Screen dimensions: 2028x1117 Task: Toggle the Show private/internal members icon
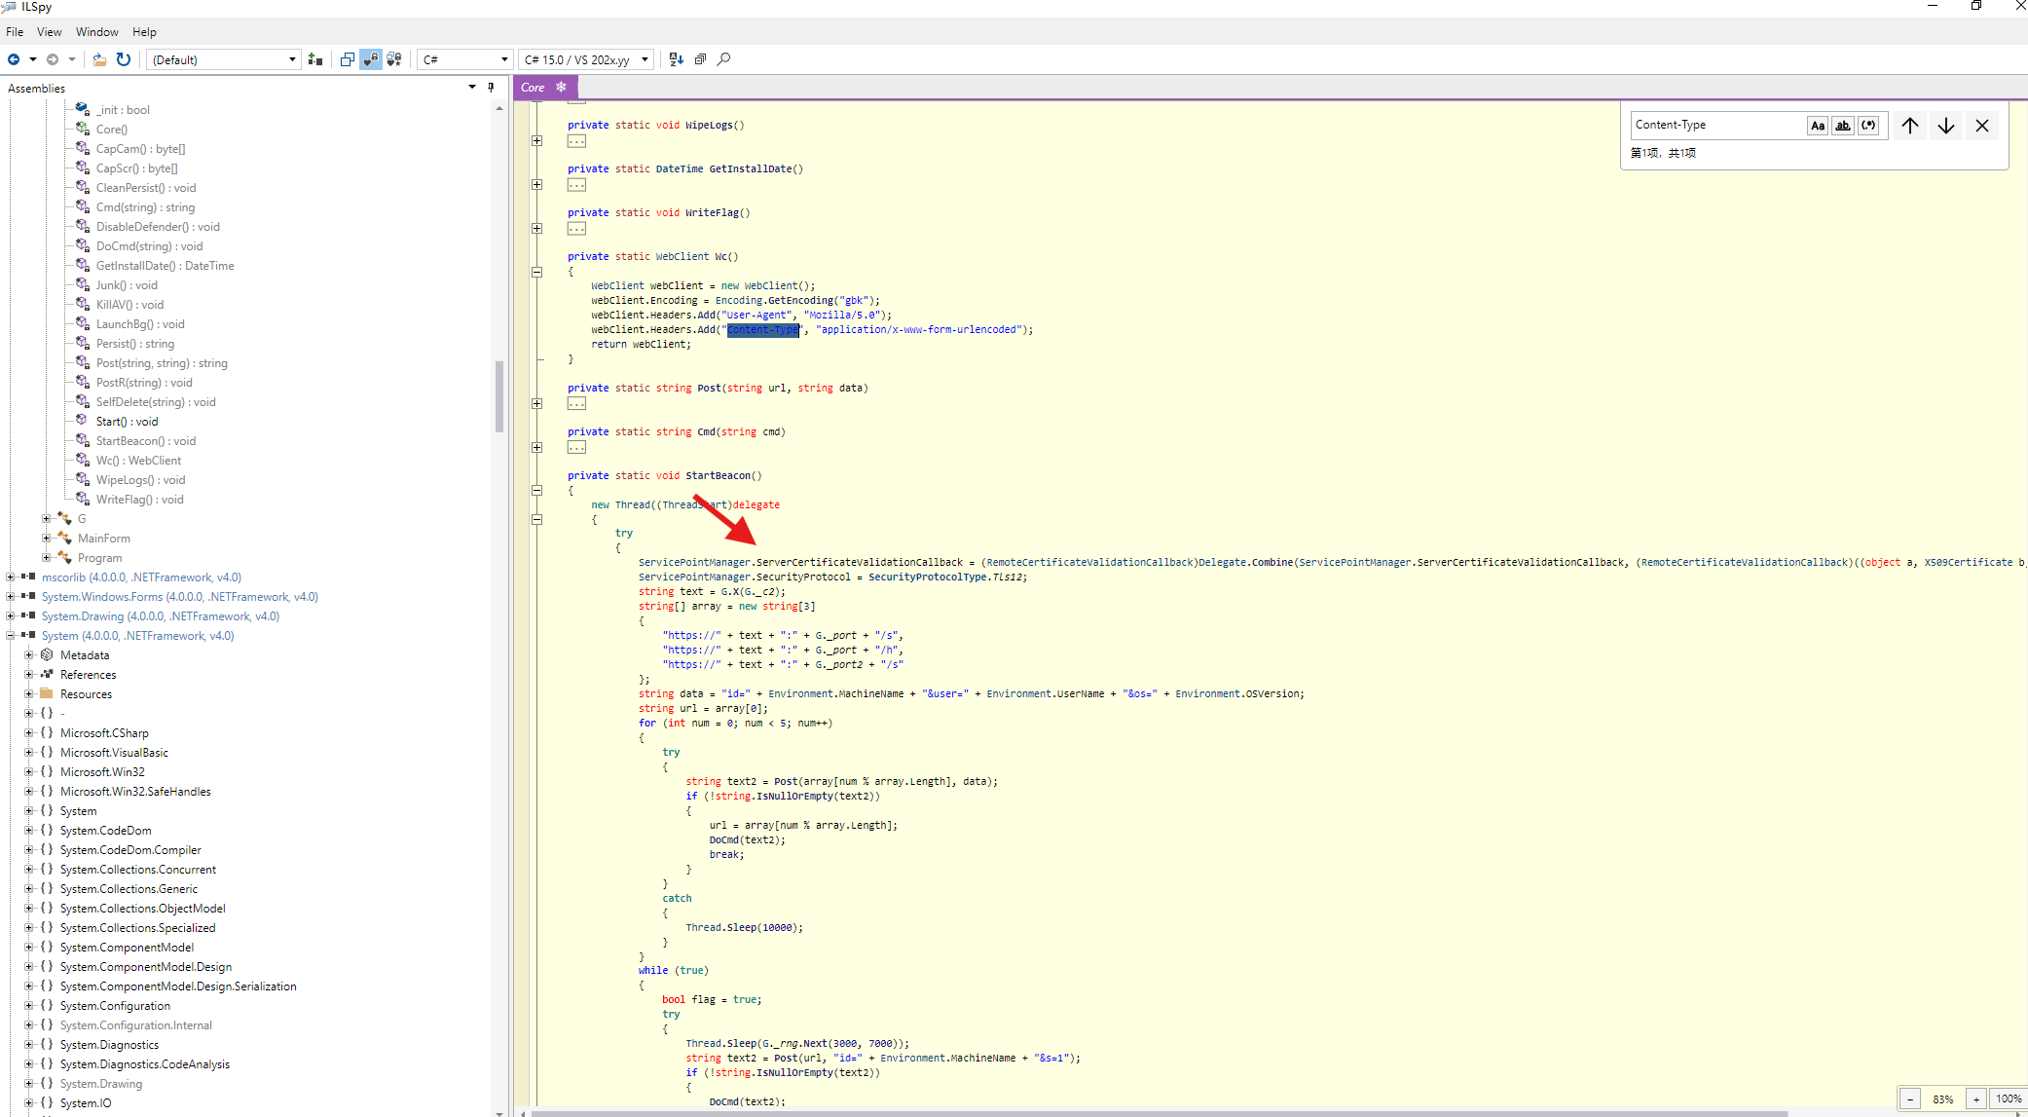click(x=371, y=59)
